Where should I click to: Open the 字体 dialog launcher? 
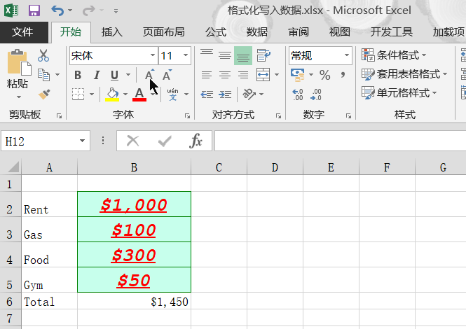[x=187, y=115]
